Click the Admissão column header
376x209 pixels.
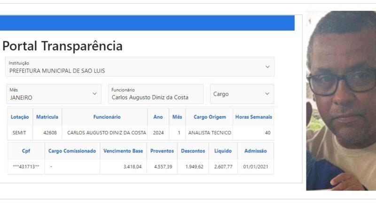pos(255,151)
